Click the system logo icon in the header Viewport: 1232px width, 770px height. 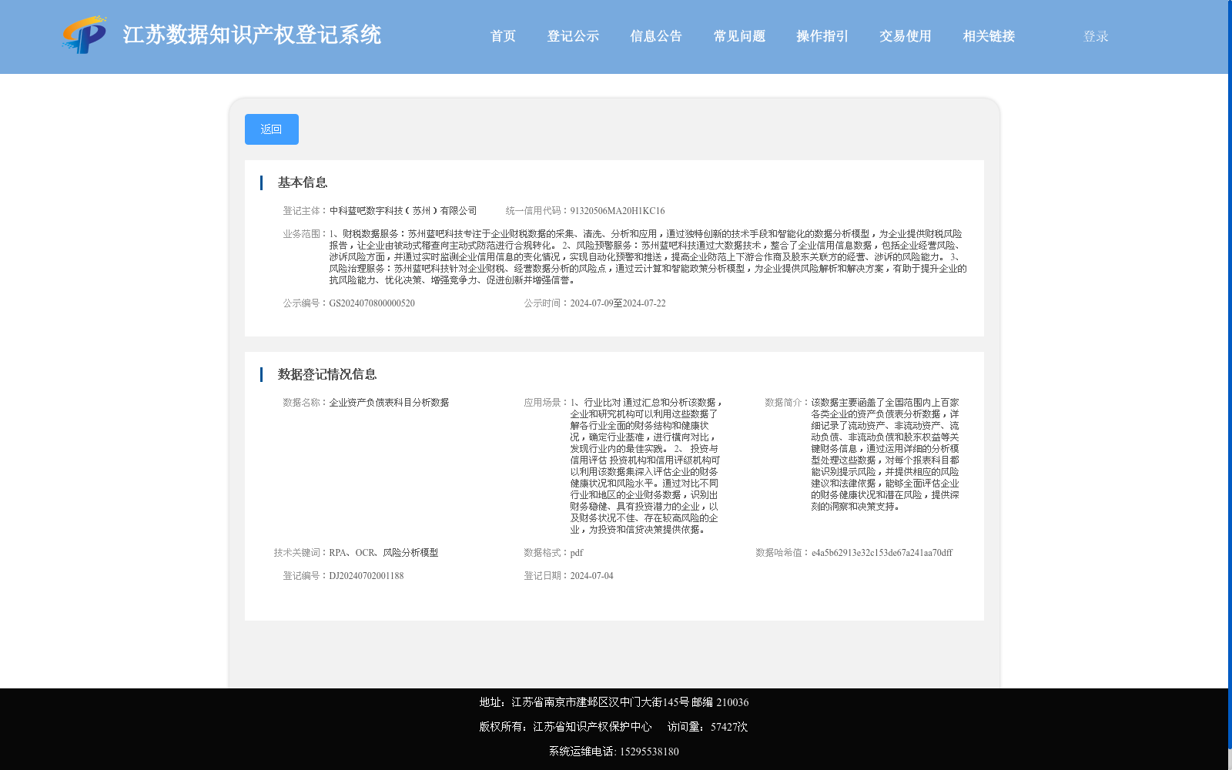pyautogui.click(x=85, y=35)
